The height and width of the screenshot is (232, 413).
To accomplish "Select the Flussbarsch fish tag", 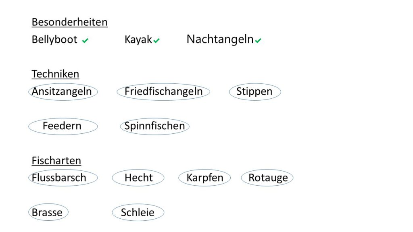I will click(63, 178).
